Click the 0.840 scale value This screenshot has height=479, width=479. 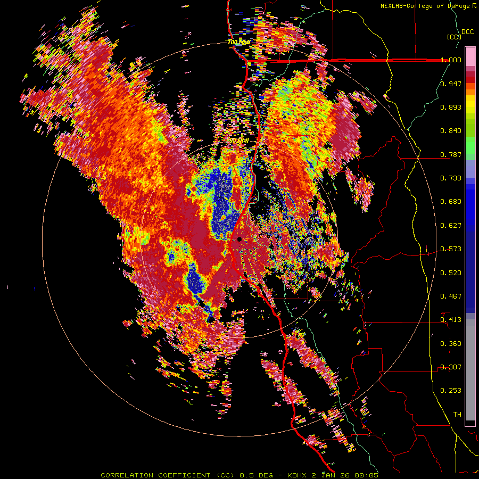451,131
